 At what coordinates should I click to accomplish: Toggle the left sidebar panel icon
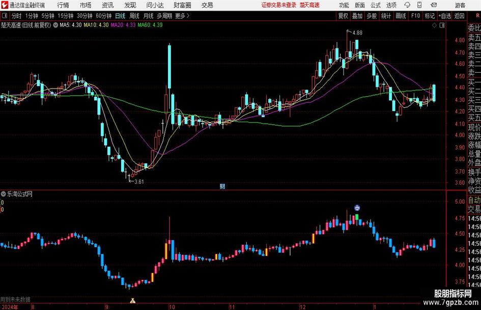point(4,16)
